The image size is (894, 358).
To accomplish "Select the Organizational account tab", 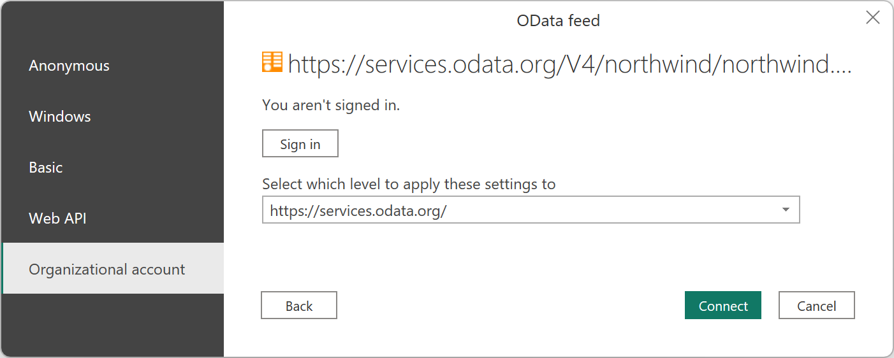I will pyautogui.click(x=107, y=269).
